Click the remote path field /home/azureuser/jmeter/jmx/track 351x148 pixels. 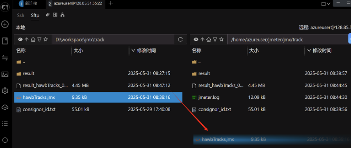pos(288,40)
